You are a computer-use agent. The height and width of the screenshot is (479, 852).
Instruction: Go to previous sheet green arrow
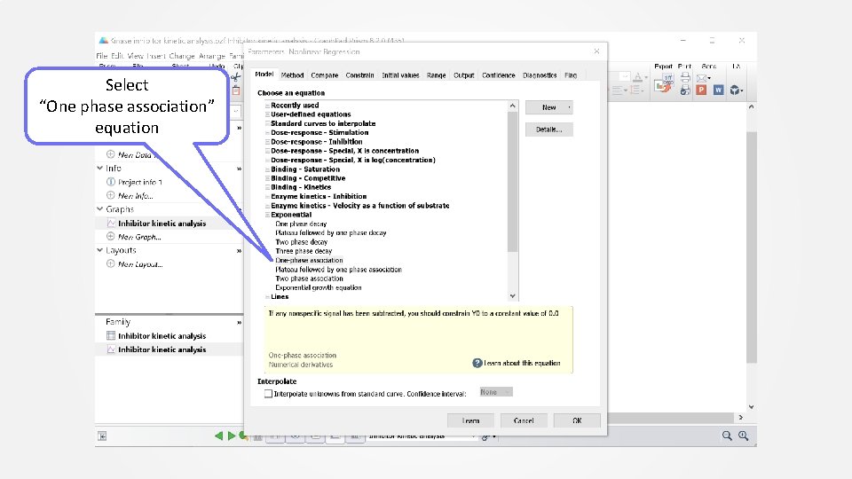point(218,436)
